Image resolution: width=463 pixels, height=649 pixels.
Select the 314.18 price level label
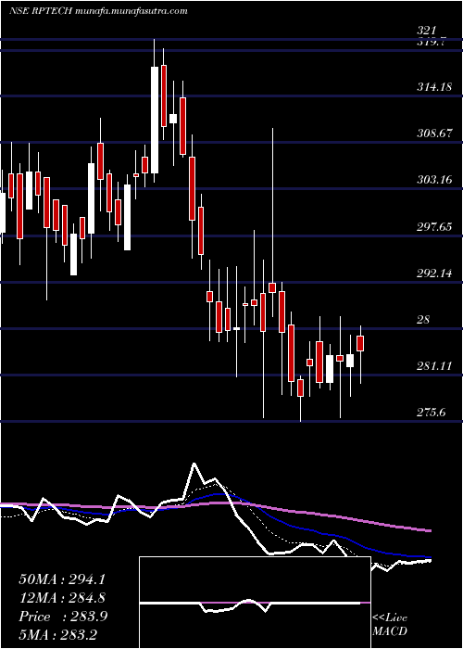click(x=433, y=87)
